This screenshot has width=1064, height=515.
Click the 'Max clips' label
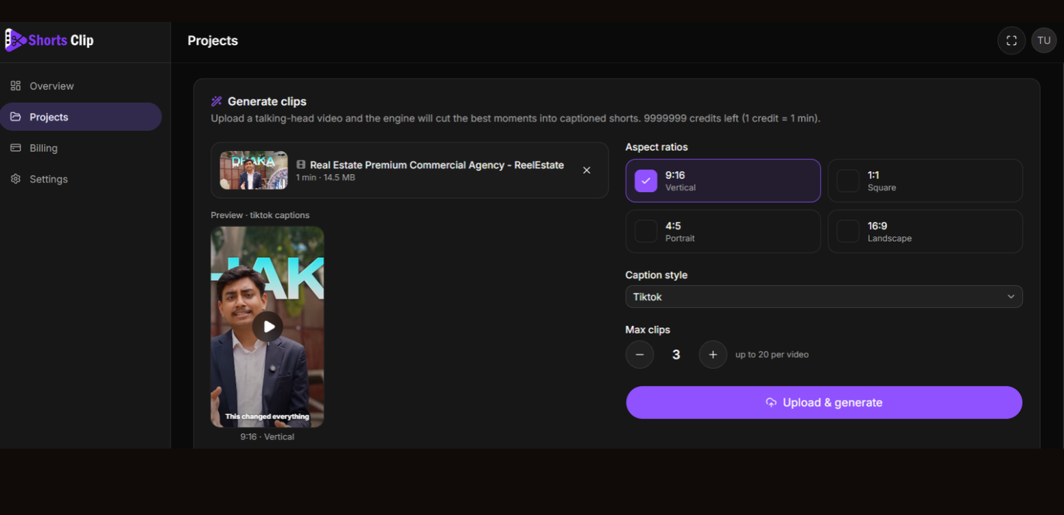point(648,330)
